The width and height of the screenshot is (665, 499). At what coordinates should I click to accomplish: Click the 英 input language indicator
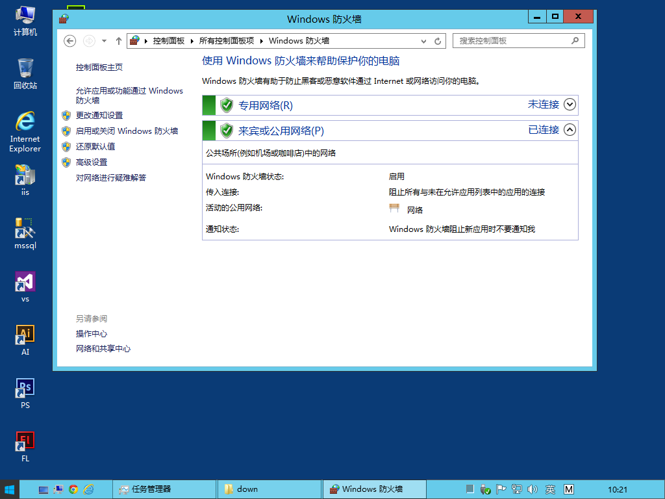[550, 489]
